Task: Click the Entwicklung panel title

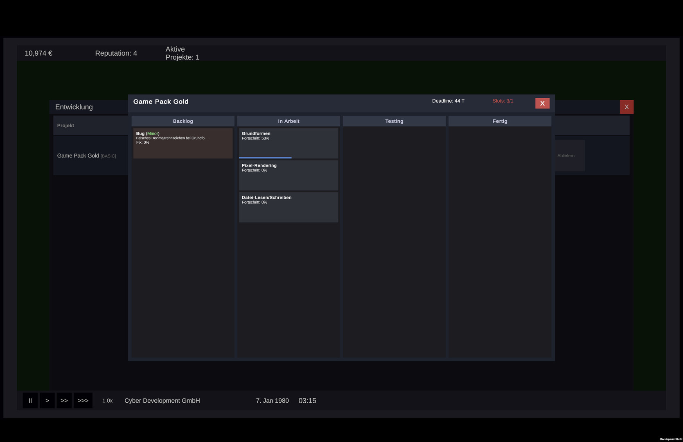Action: (x=74, y=107)
